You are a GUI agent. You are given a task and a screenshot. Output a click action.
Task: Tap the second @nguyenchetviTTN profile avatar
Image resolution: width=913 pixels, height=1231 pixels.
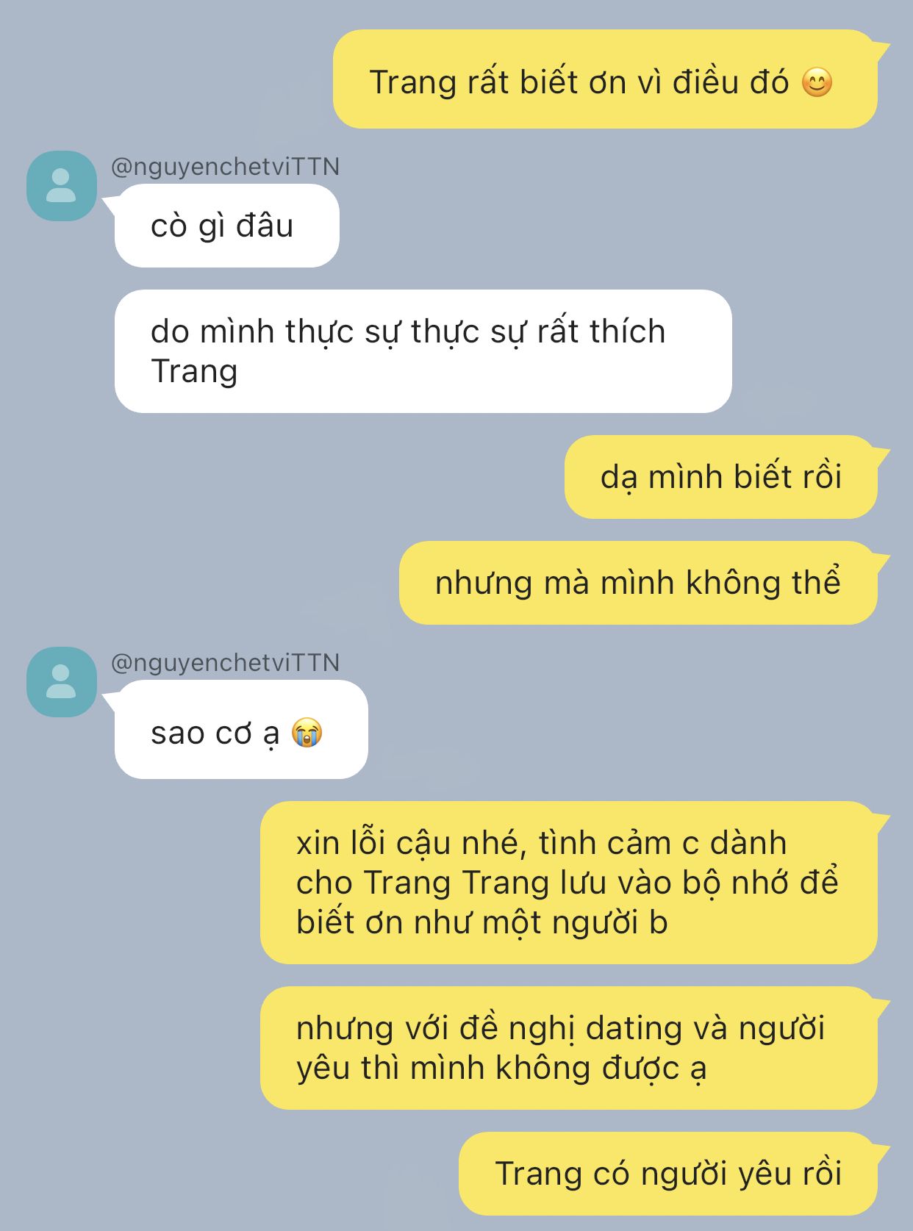(62, 682)
